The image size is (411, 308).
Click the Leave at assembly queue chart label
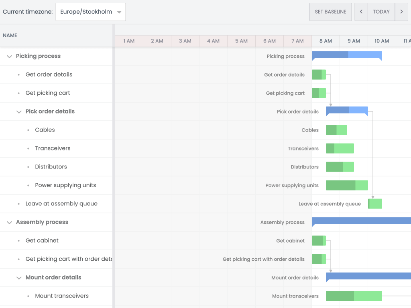tap(330, 204)
